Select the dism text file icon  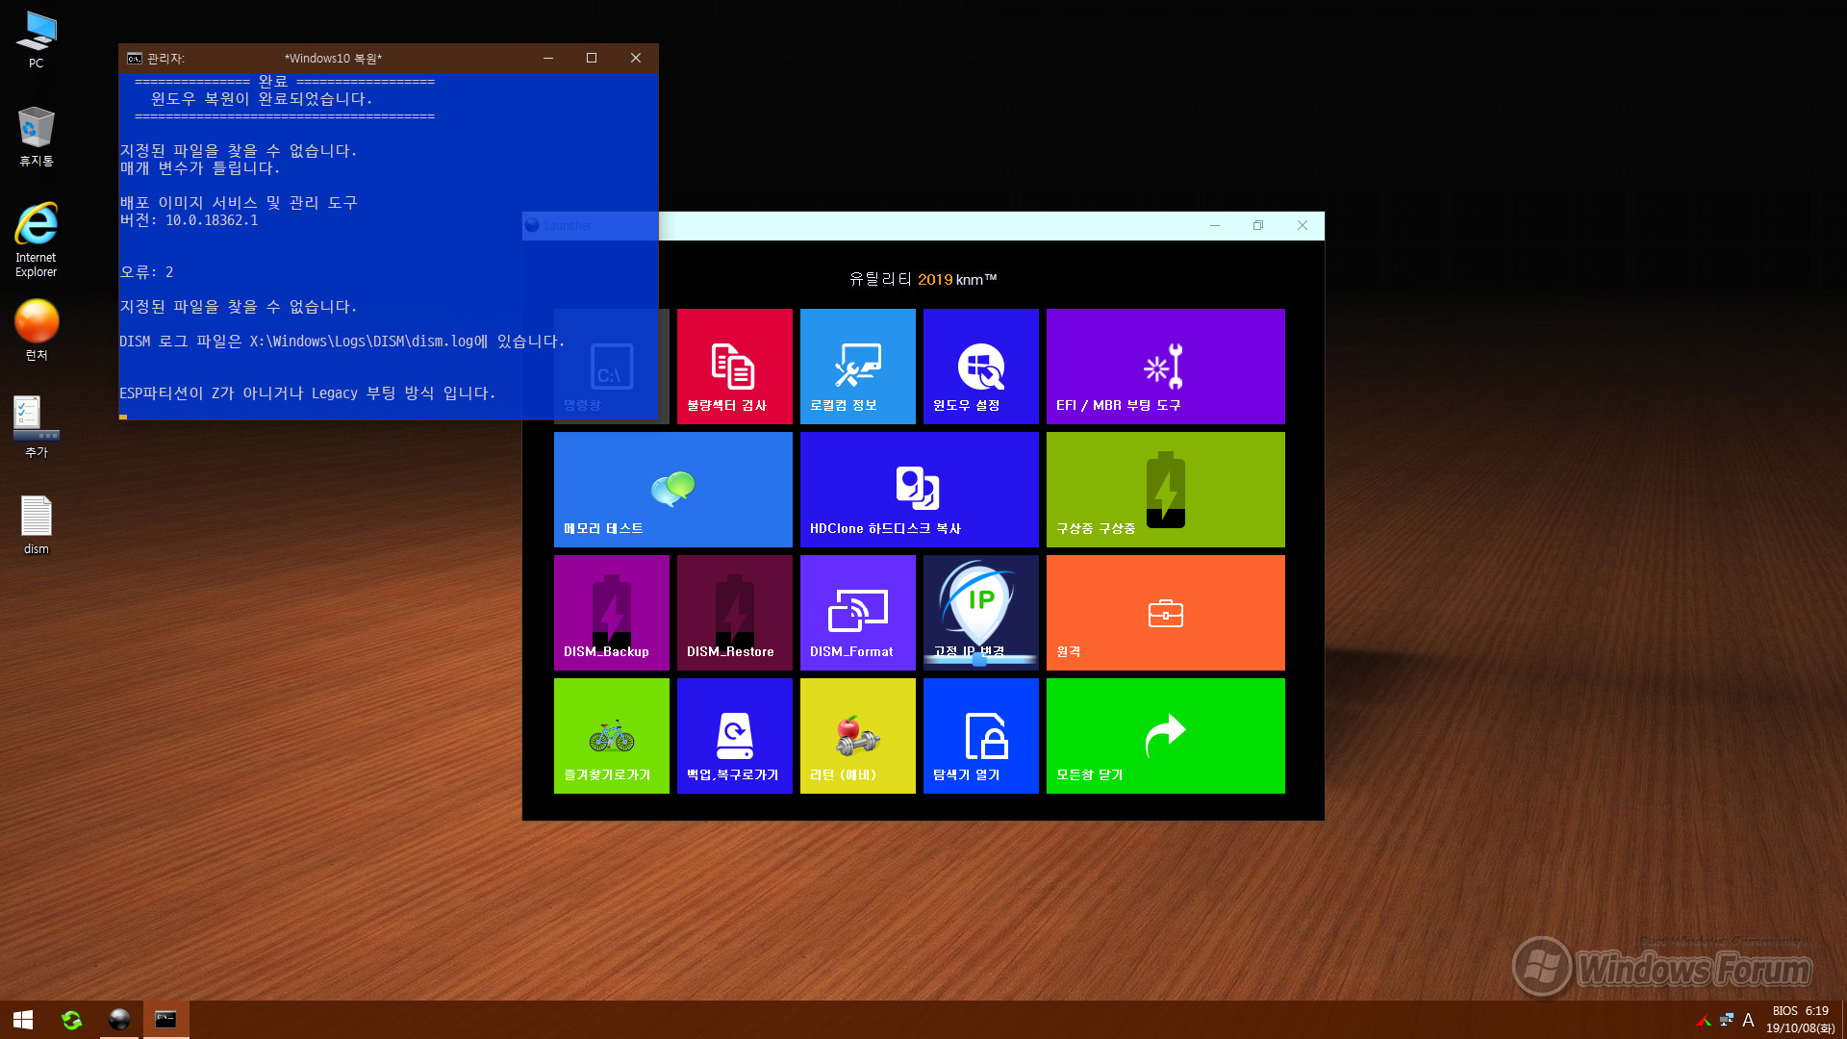pos(36,525)
